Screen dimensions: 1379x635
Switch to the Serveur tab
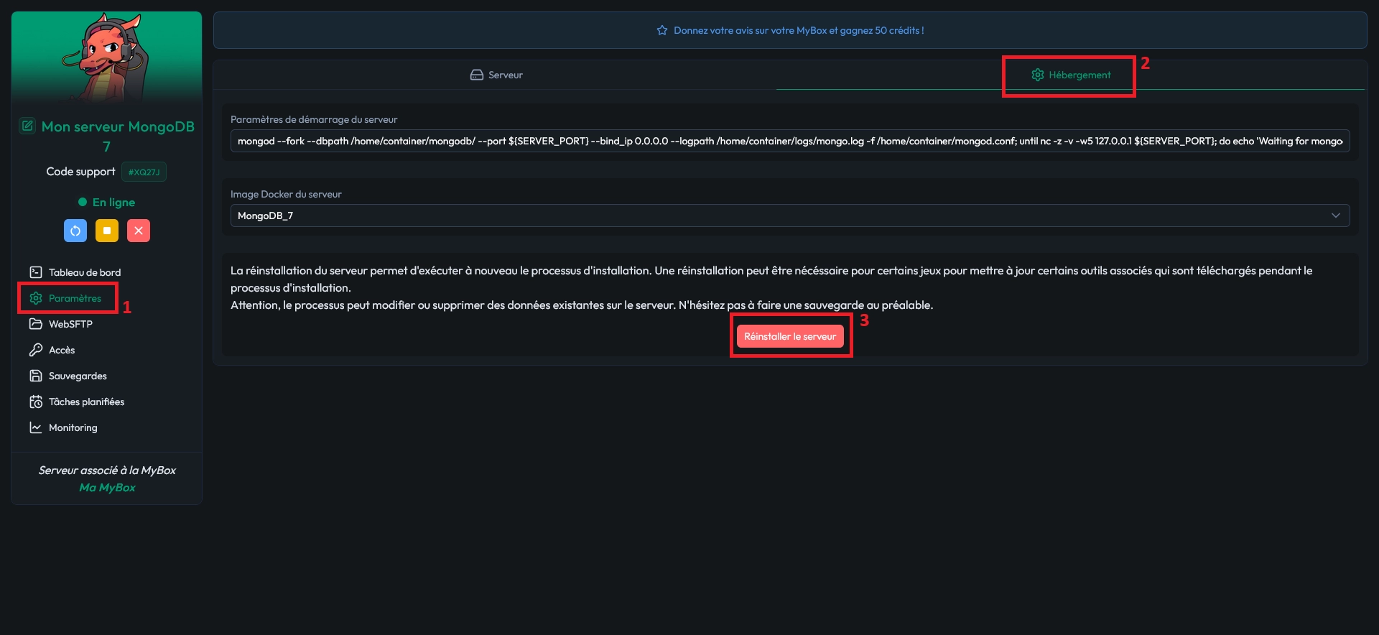(496, 75)
